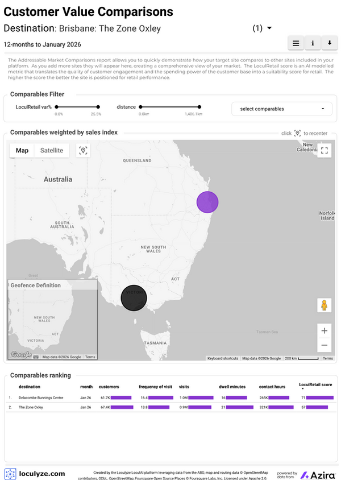The width and height of the screenshot is (341, 480).
Task: Select Delacombe Bunnings Centre row
Action: click(171, 398)
